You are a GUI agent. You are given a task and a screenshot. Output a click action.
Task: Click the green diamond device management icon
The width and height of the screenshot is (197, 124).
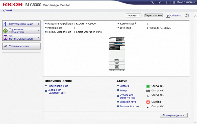click(x=5, y=31)
